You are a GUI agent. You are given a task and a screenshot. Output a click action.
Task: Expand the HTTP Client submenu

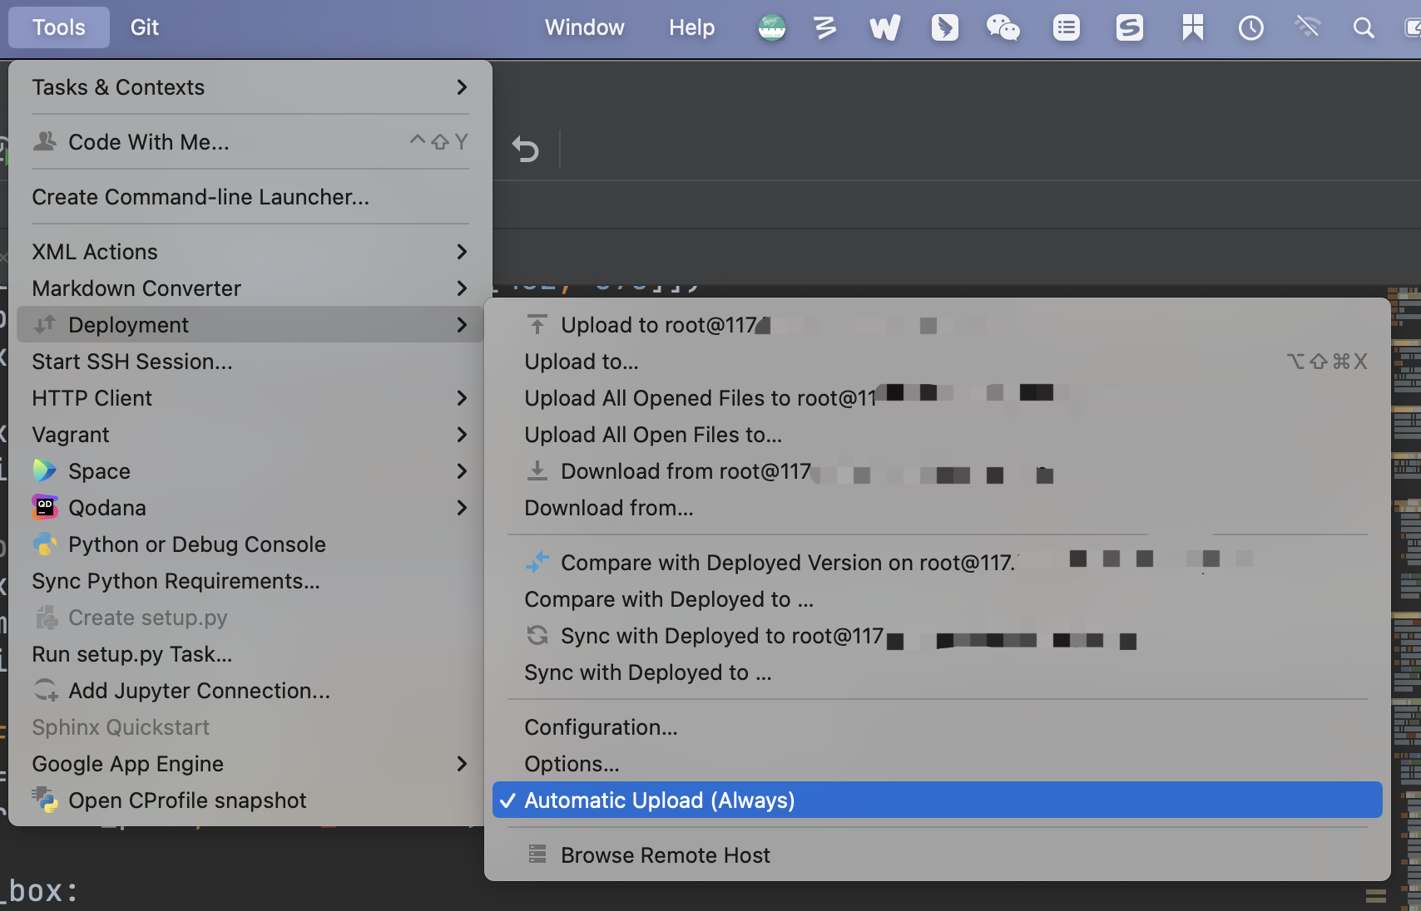250,398
